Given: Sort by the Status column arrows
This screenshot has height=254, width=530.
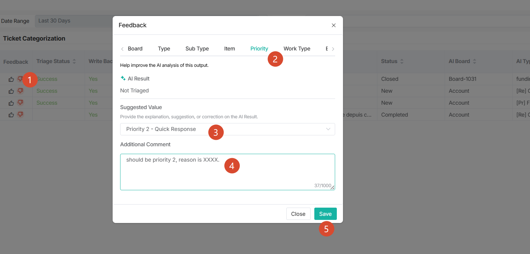Looking at the screenshot, I should [x=402, y=61].
